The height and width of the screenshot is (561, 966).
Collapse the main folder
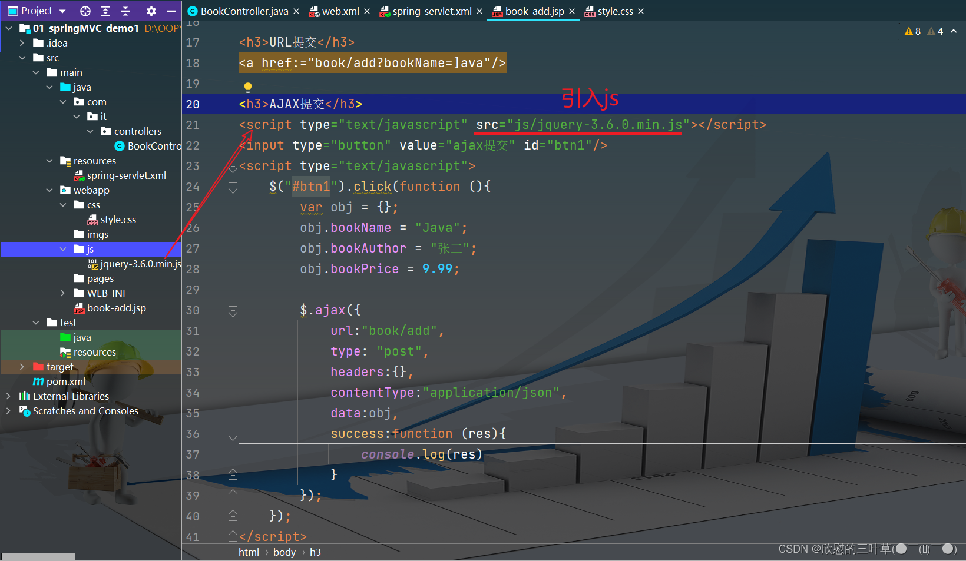tap(36, 72)
